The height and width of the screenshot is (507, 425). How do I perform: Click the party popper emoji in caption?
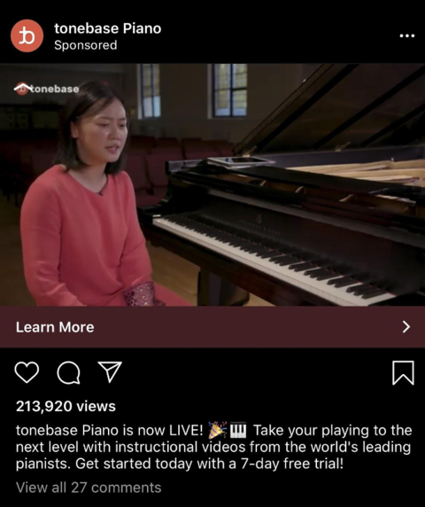pyautogui.click(x=217, y=430)
